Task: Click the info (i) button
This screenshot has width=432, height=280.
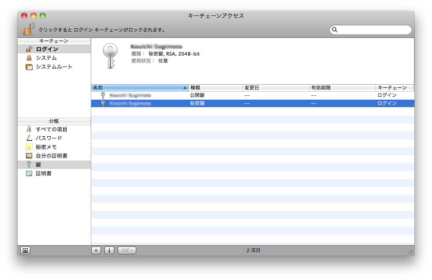Action: [x=109, y=250]
